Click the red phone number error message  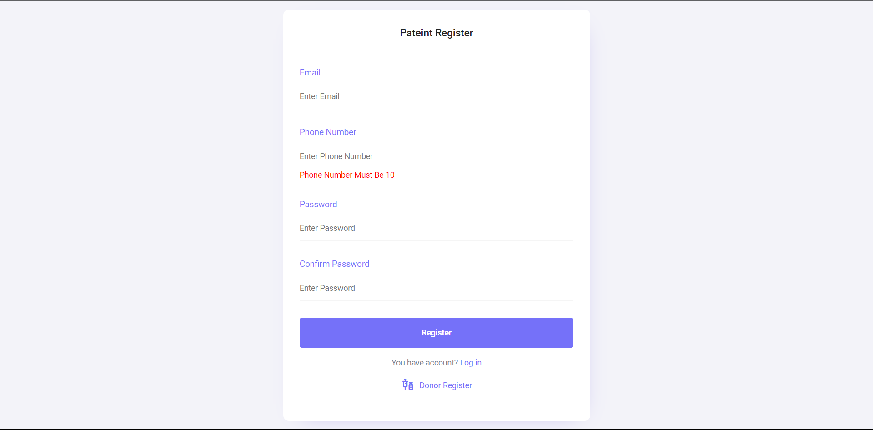tap(346, 175)
